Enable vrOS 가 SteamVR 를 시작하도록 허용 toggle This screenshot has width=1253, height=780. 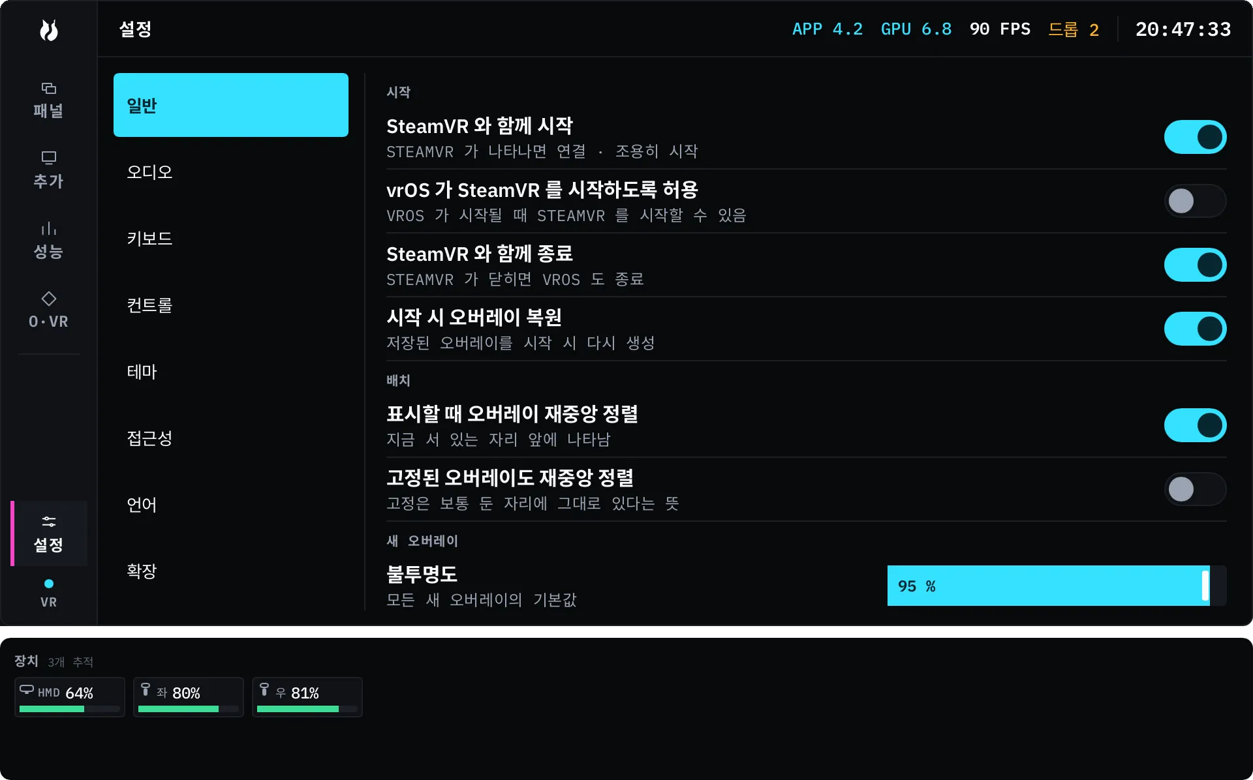1195,201
